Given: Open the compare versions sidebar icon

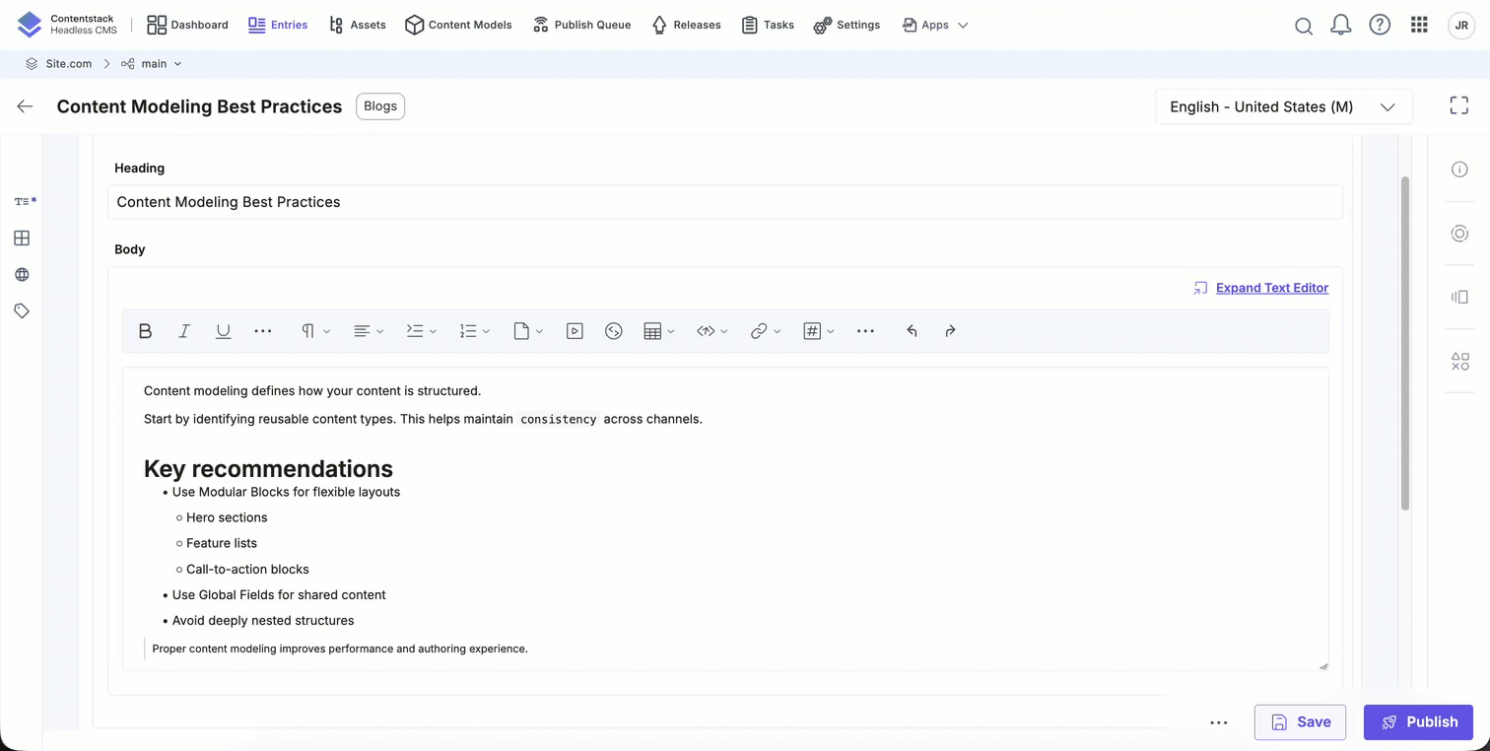Looking at the screenshot, I should coord(1459,297).
